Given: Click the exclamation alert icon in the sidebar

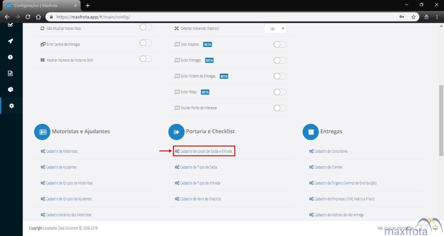Looking at the screenshot, I should point(10,57).
